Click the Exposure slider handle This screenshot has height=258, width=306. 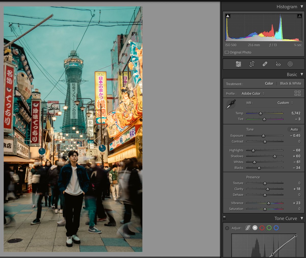pos(263,136)
